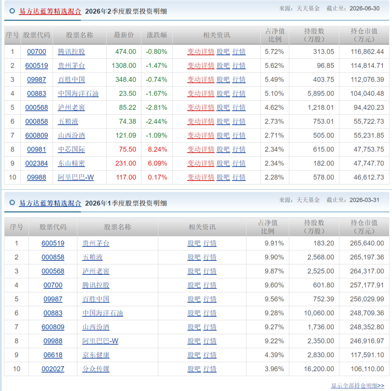392x391 pixels.
Task: Click stock code 00883 in Q2 table
Action: pyautogui.click(x=37, y=94)
